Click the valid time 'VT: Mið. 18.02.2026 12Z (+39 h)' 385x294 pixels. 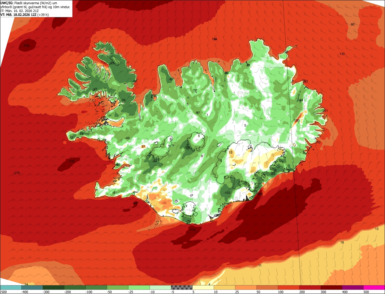[x=25, y=15]
